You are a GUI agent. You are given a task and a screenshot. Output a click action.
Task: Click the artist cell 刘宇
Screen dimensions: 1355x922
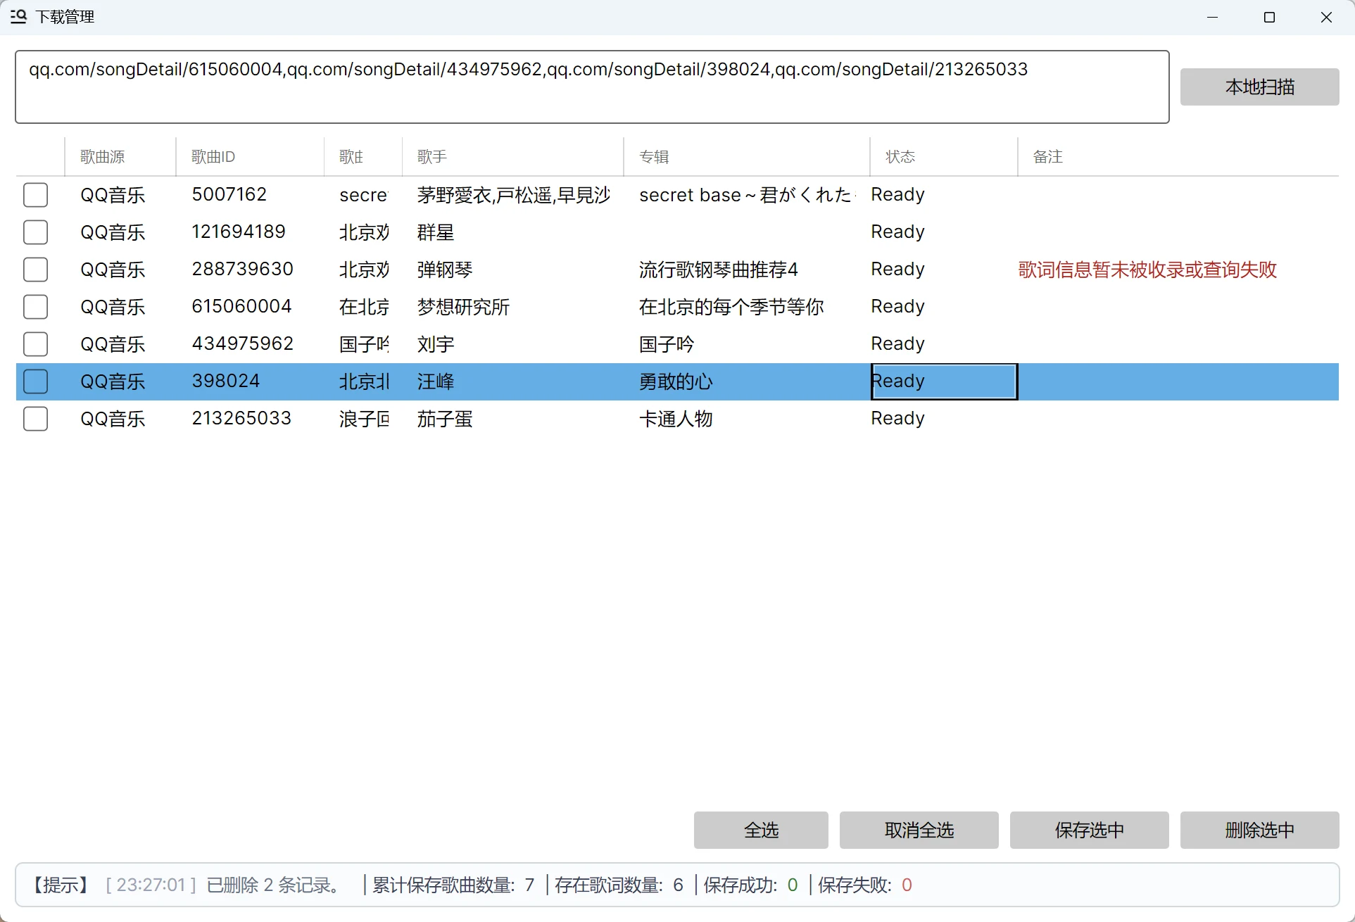coord(436,344)
